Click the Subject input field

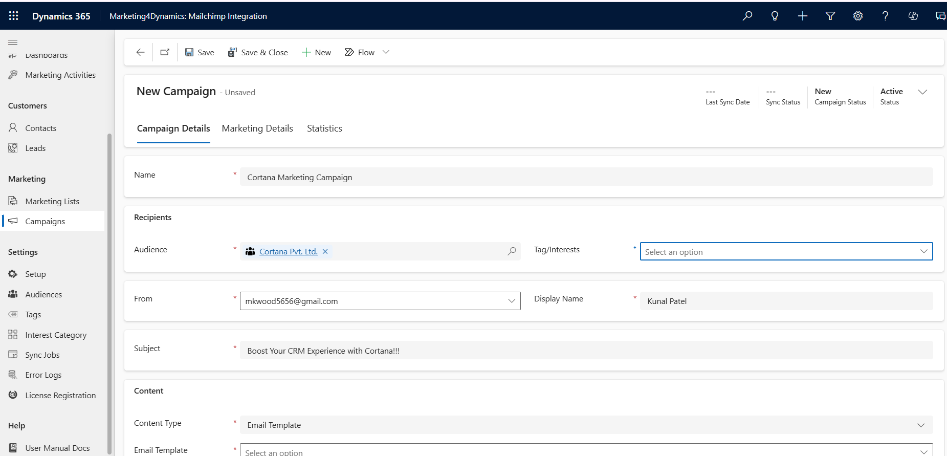586,351
